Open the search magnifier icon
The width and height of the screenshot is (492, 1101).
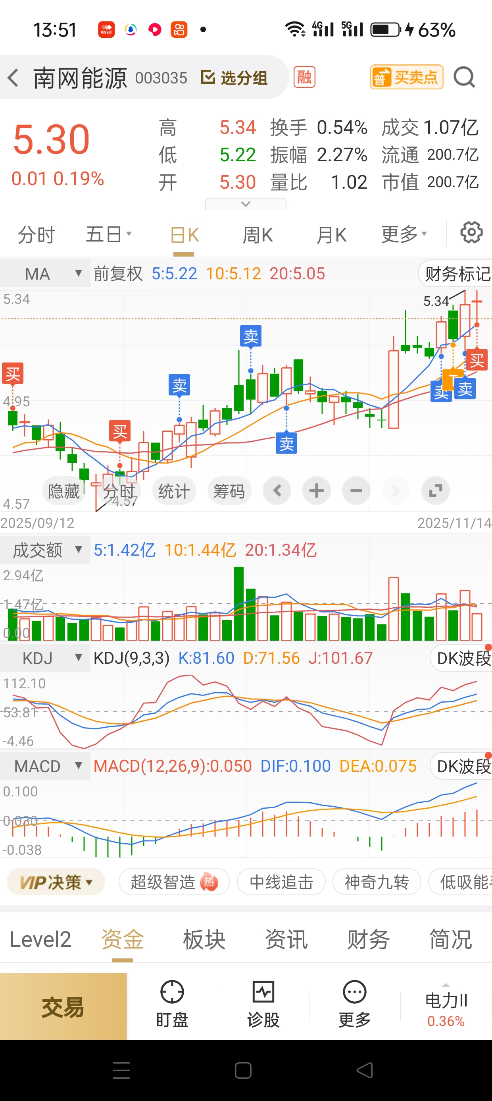464,78
